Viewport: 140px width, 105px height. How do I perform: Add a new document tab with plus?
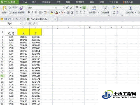tap(60, 19)
